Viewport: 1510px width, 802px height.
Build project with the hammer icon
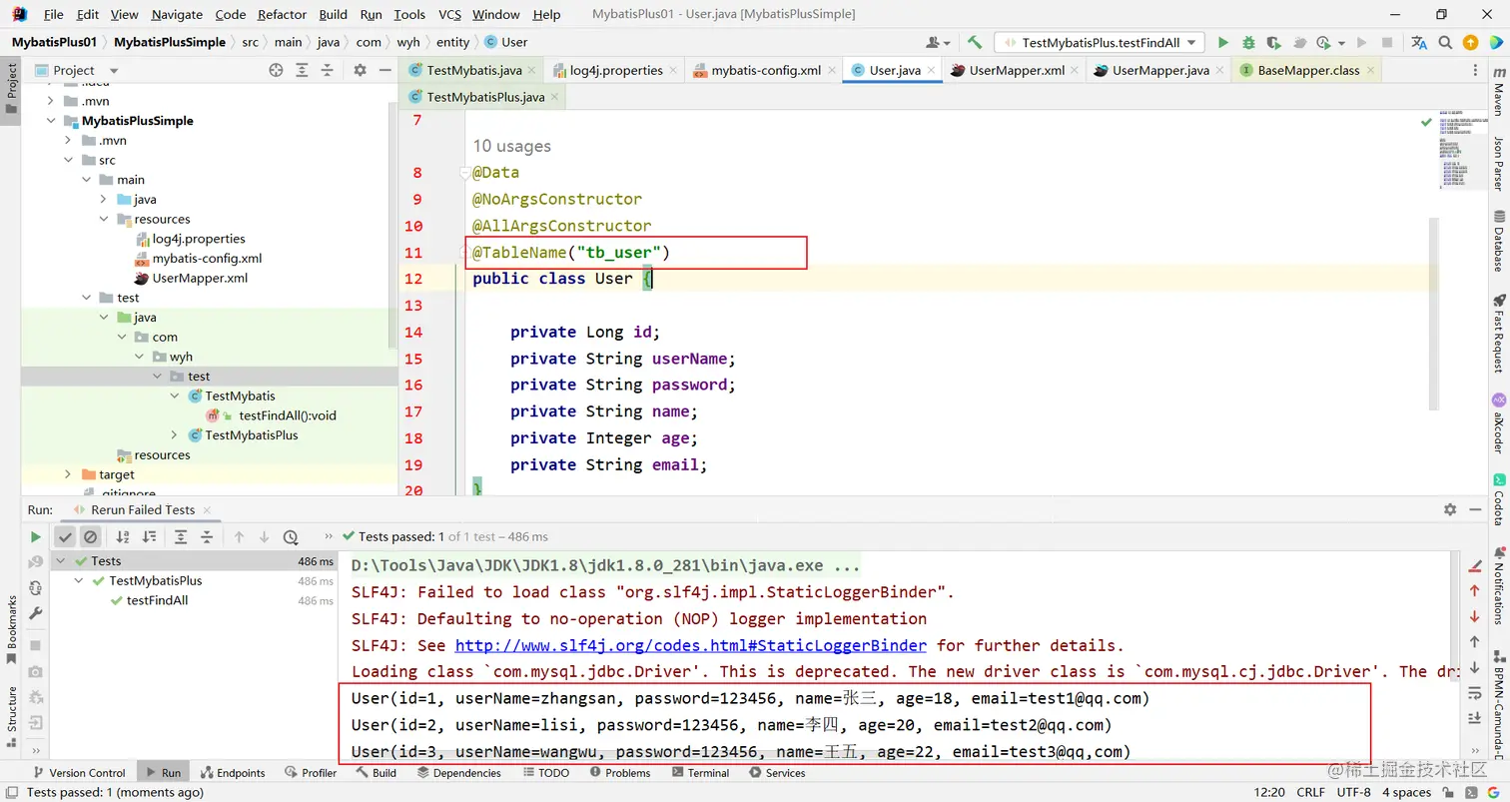coord(975,43)
